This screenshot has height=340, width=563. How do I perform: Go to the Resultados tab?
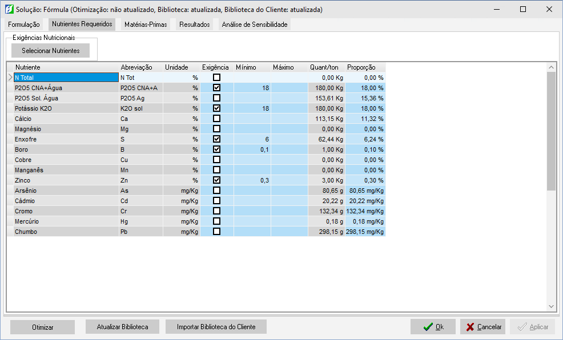pyautogui.click(x=195, y=25)
